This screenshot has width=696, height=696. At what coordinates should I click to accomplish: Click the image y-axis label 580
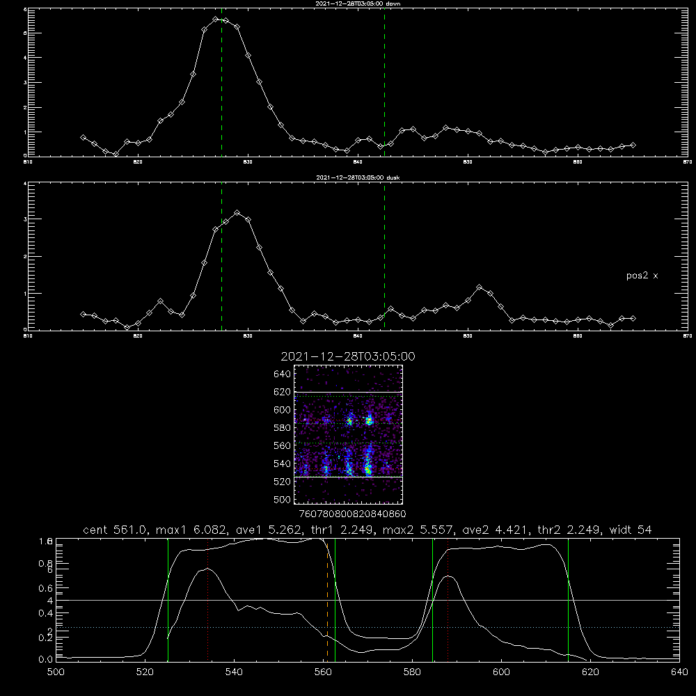[282, 428]
